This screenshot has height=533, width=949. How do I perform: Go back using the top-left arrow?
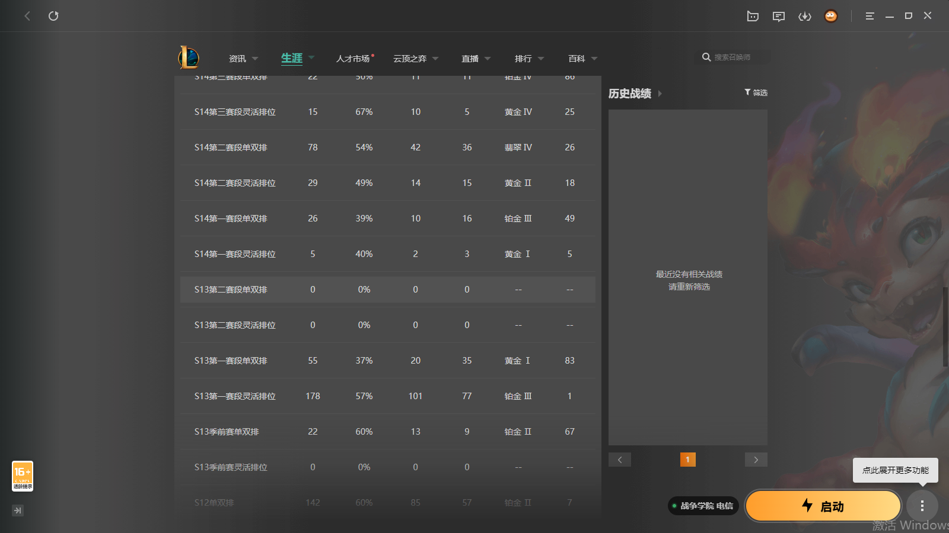click(x=27, y=16)
